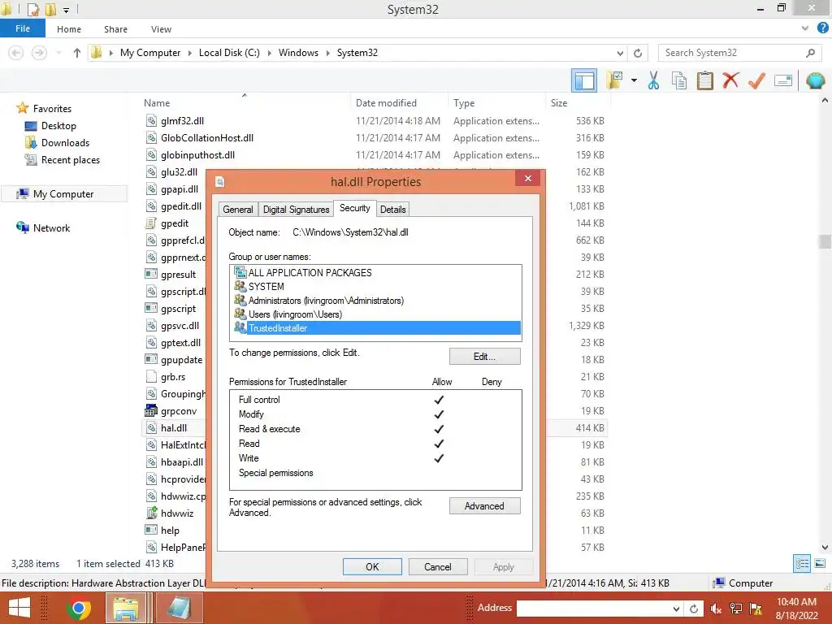The image size is (832, 624).
Task: Open the Home ribbon tab
Action: pyautogui.click(x=69, y=29)
